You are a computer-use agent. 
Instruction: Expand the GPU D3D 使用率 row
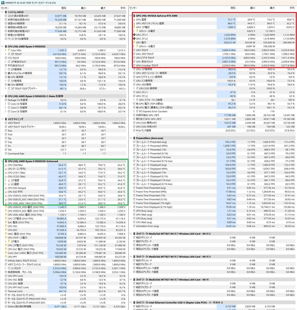tap(134, 88)
